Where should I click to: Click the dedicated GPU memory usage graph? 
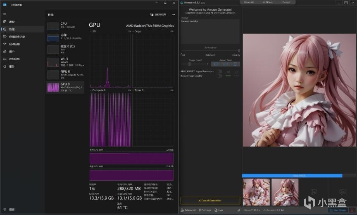pyautogui.click(x=131, y=158)
